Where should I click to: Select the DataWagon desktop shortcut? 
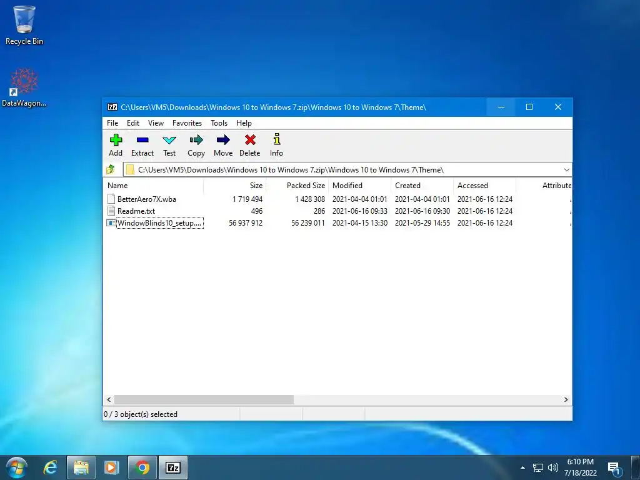pyautogui.click(x=24, y=87)
